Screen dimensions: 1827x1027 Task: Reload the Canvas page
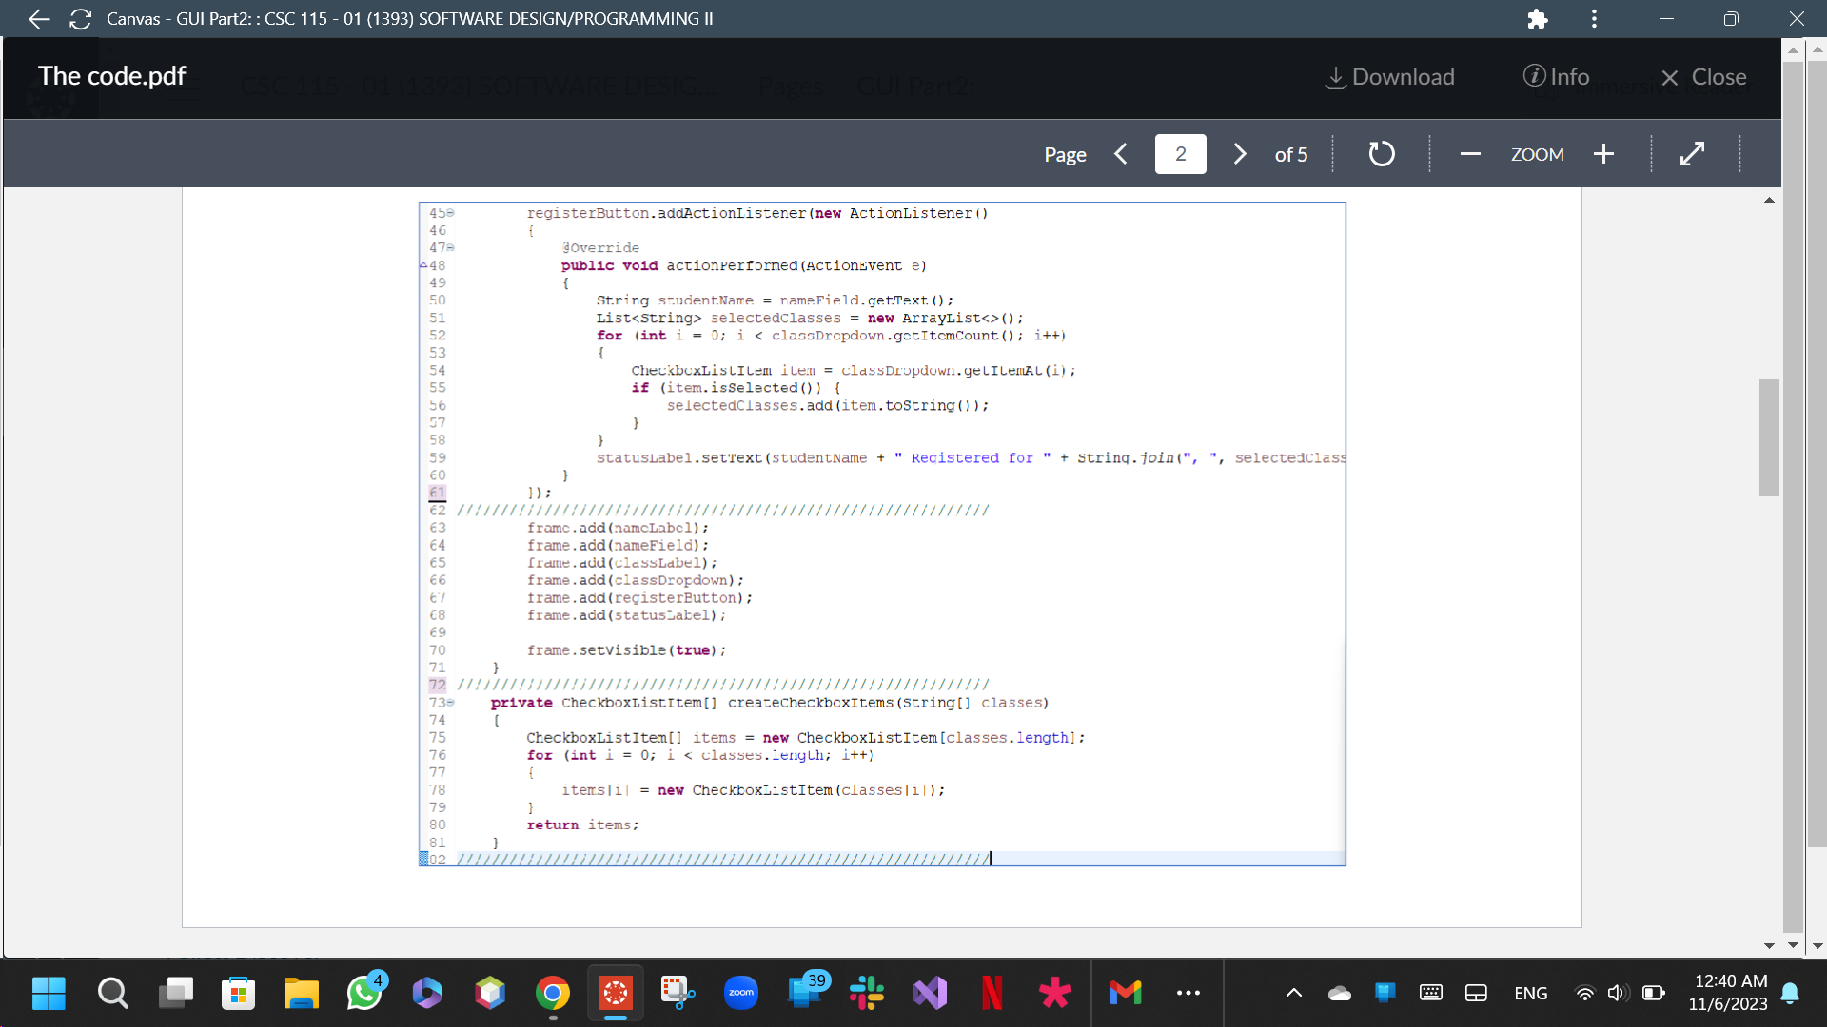(x=80, y=18)
